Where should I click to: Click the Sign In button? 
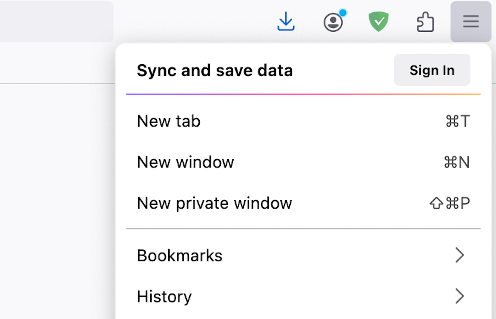click(432, 70)
